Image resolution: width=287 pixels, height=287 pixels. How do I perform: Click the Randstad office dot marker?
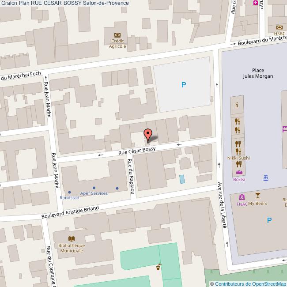69,192
